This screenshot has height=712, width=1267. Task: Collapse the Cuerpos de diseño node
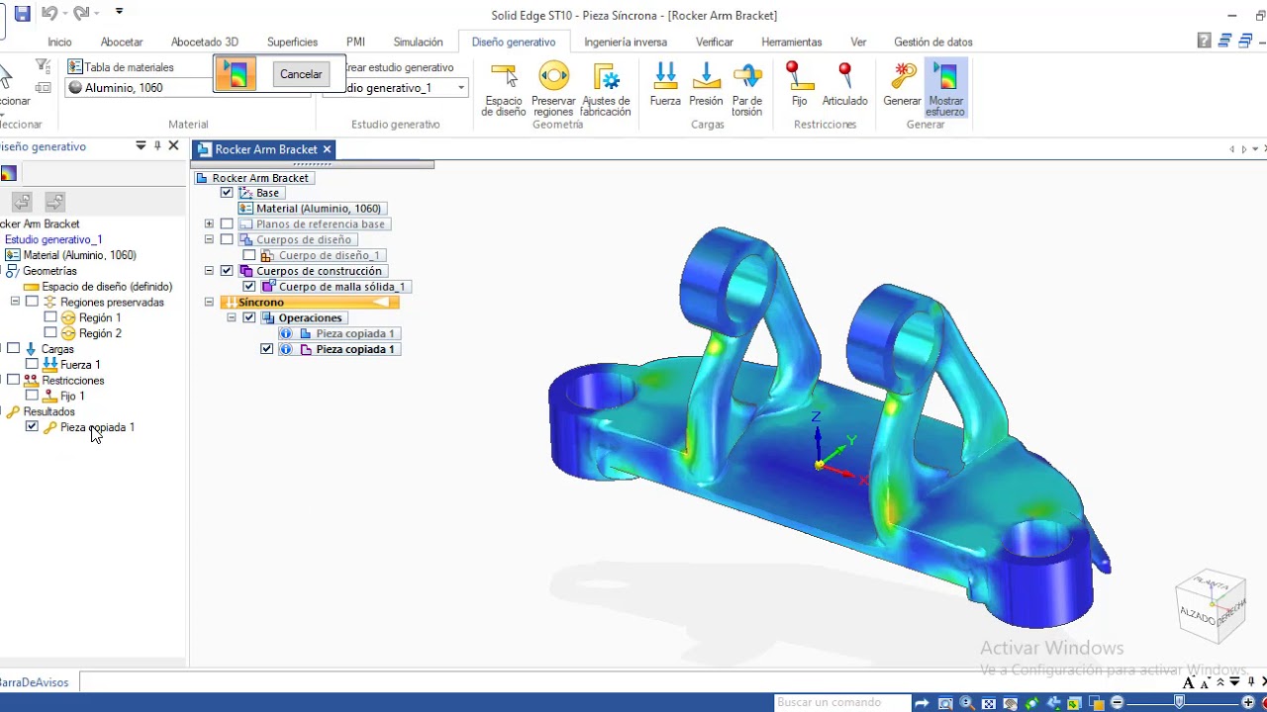click(x=209, y=240)
